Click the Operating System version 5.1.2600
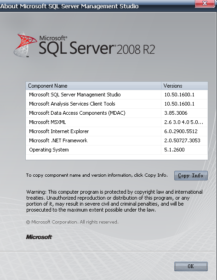 pos(174,150)
